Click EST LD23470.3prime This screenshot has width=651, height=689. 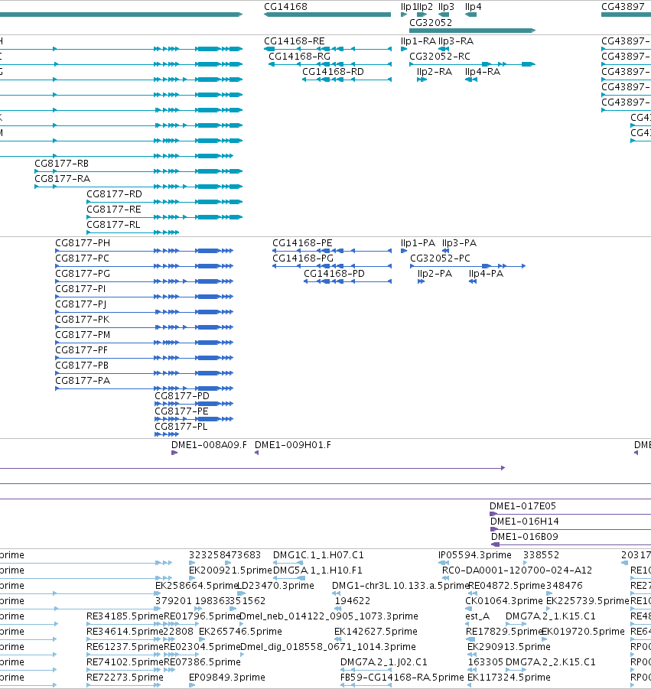tap(275, 586)
